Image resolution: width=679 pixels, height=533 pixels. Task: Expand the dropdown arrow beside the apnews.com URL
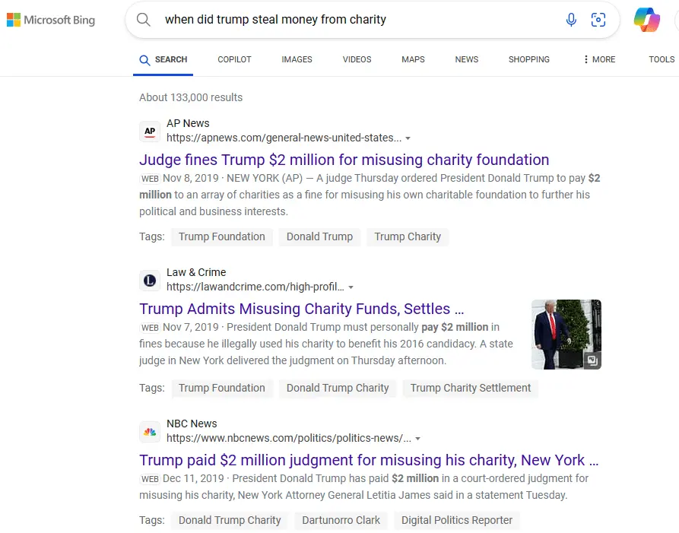point(408,138)
